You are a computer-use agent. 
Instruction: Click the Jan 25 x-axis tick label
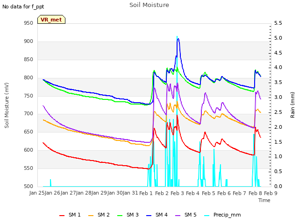[x=37, y=193]
